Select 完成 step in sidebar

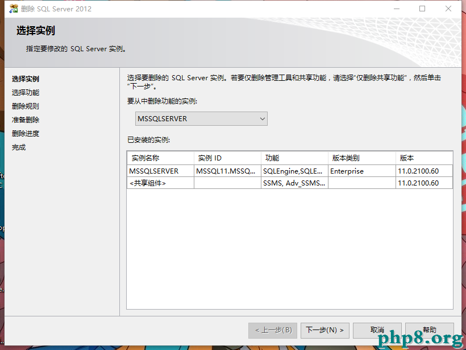tap(19, 147)
